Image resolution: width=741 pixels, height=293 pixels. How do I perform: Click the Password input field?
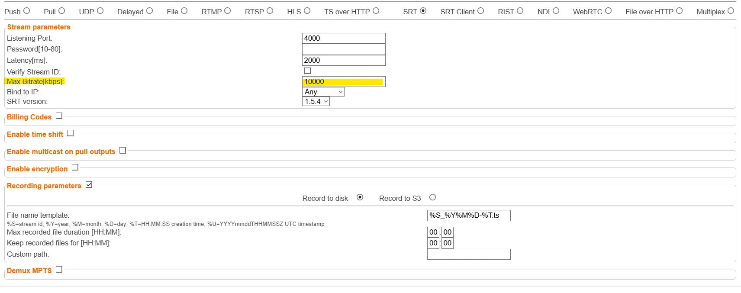click(344, 49)
